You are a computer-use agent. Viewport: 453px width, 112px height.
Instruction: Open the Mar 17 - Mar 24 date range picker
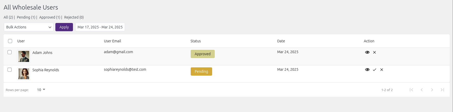pos(100,27)
